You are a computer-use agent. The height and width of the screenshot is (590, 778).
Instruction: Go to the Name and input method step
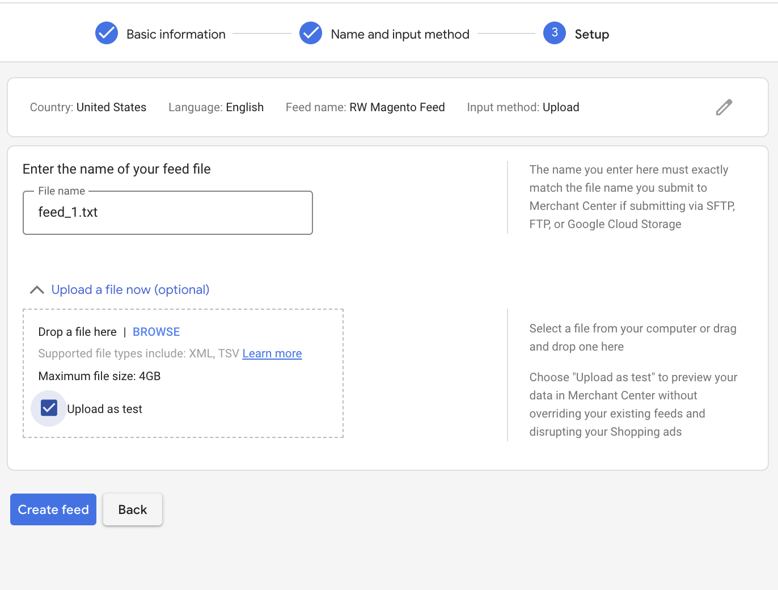tap(400, 34)
